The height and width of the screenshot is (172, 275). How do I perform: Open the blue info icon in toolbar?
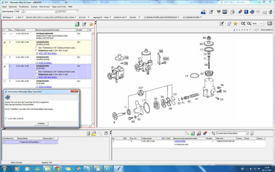pyautogui.click(x=246, y=12)
